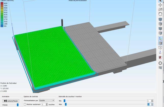Switch to the default isometric view cube
This screenshot has width=164, height=107.
pyautogui.click(x=160, y=19)
